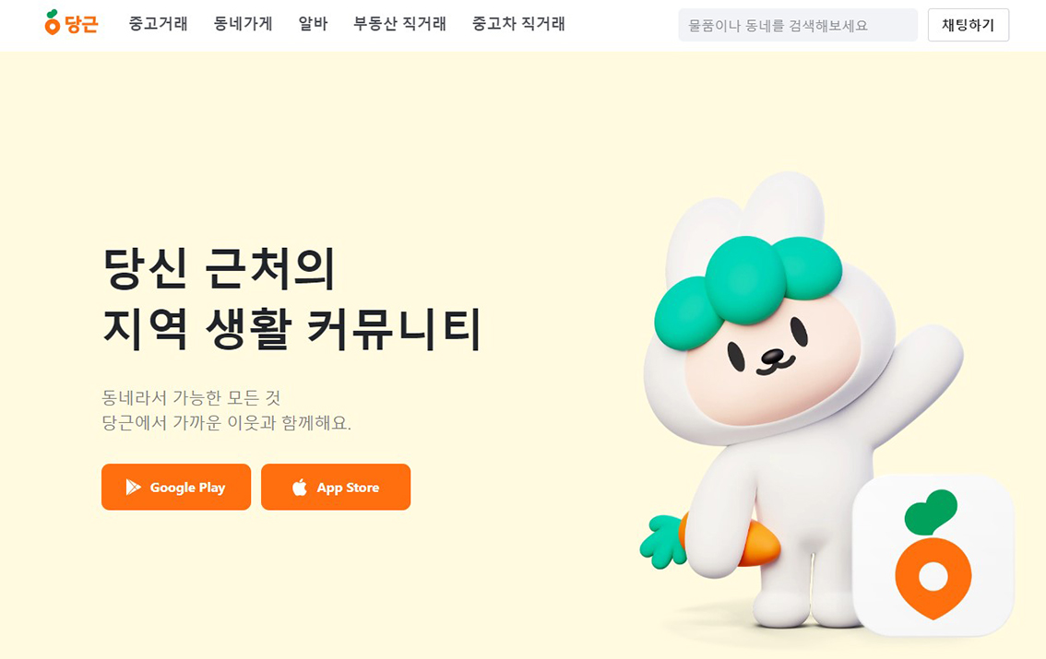Image resolution: width=1046 pixels, height=659 pixels.
Task: Click the 당근 logo text
Action: [x=81, y=25]
